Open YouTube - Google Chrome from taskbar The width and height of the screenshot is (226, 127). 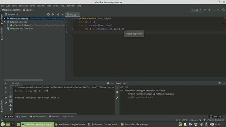(70, 125)
